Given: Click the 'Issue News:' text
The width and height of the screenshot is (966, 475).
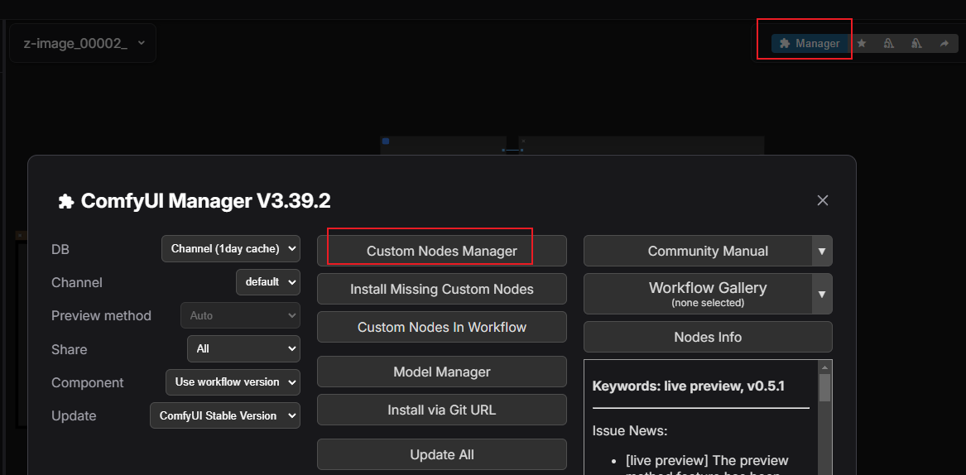Looking at the screenshot, I should [630, 430].
